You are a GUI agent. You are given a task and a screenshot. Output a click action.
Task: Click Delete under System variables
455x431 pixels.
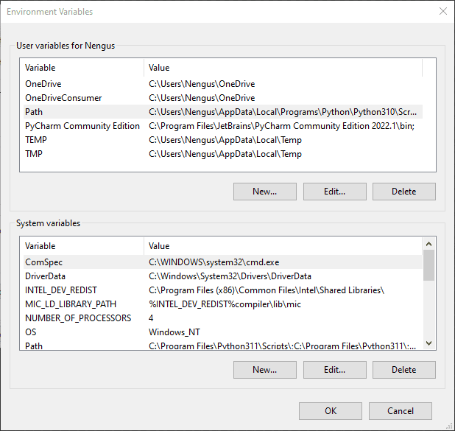click(x=404, y=370)
